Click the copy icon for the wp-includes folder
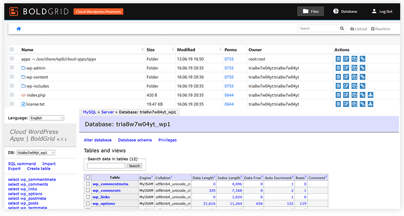Screen dimensions: 404x216 point(355,86)
